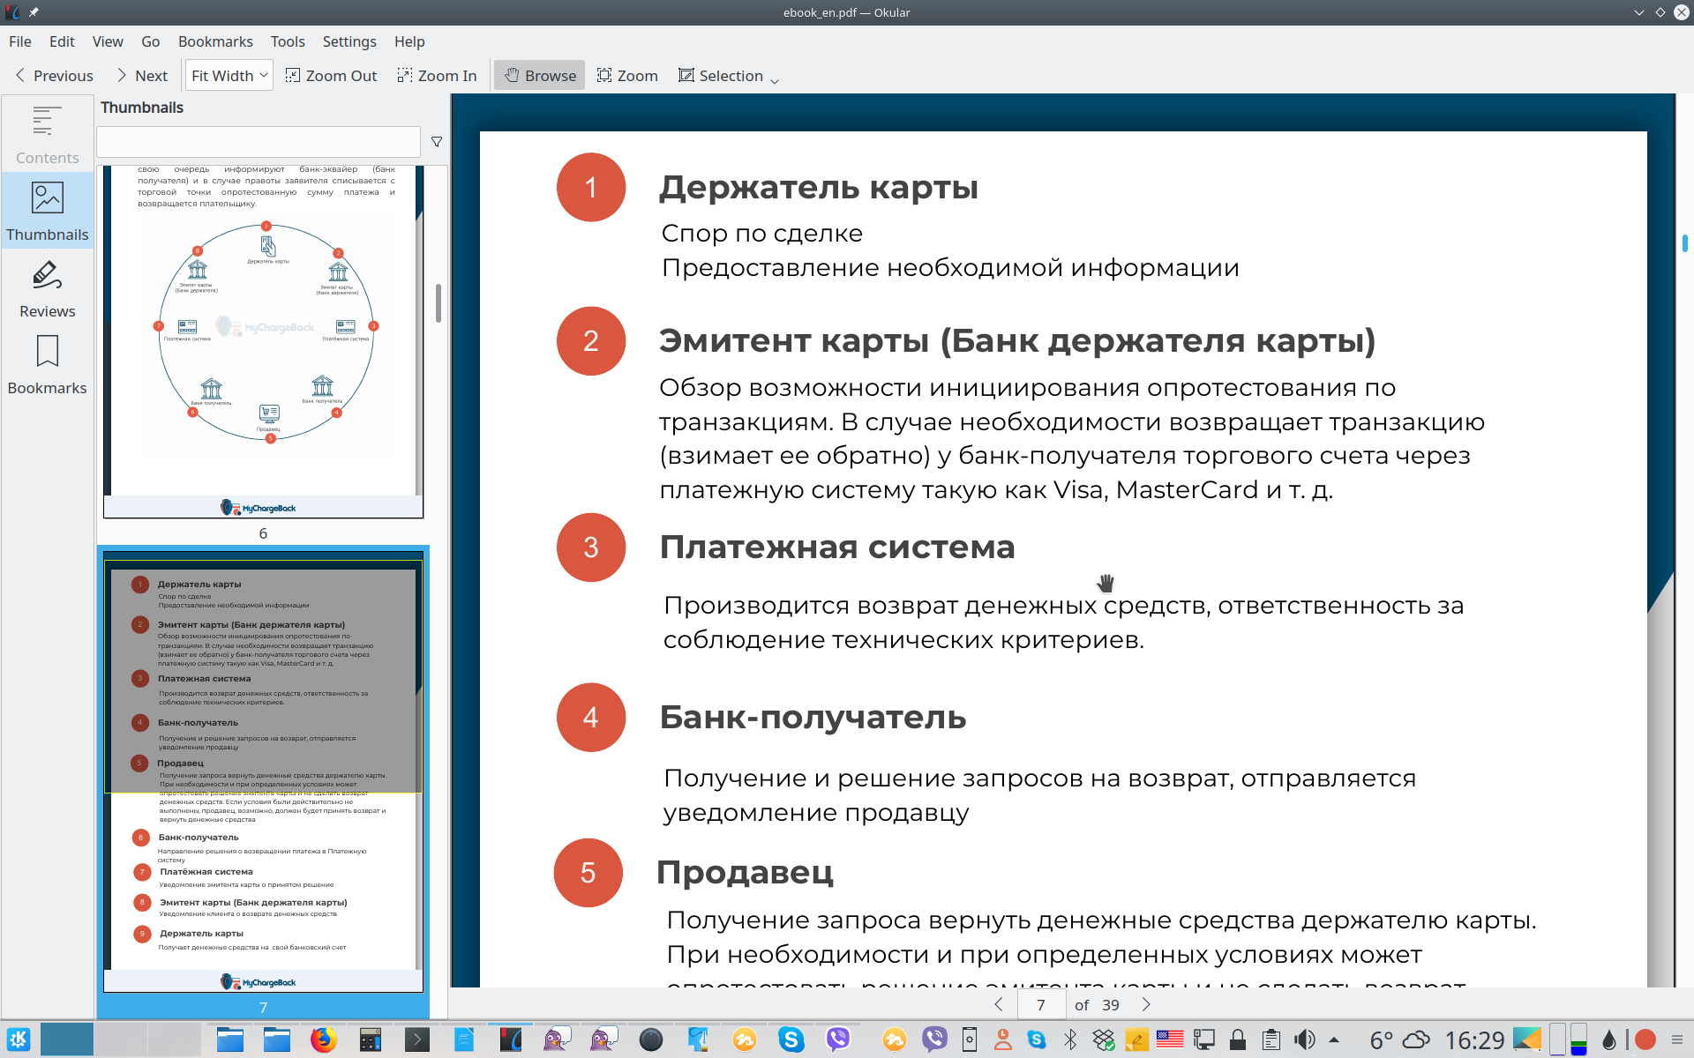The height and width of the screenshot is (1058, 1694).
Task: Open the Bookmarks sidebar panel
Action: [x=47, y=365]
